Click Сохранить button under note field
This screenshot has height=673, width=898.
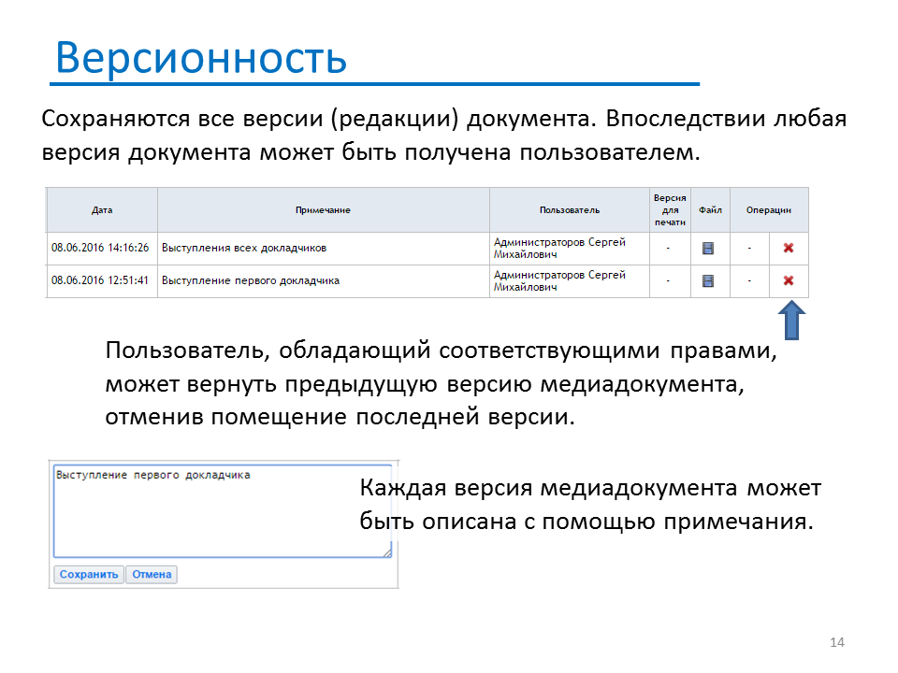[89, 574]
